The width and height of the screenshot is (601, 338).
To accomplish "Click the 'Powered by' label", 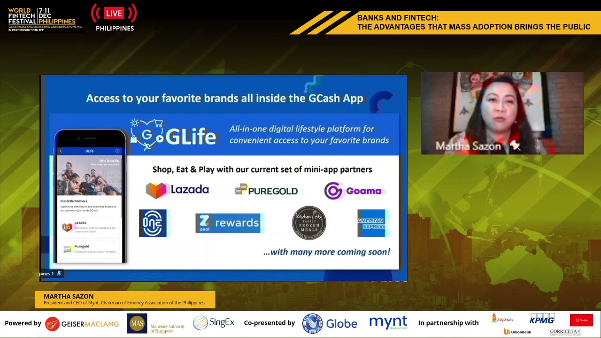I will (x=23, y=323).
